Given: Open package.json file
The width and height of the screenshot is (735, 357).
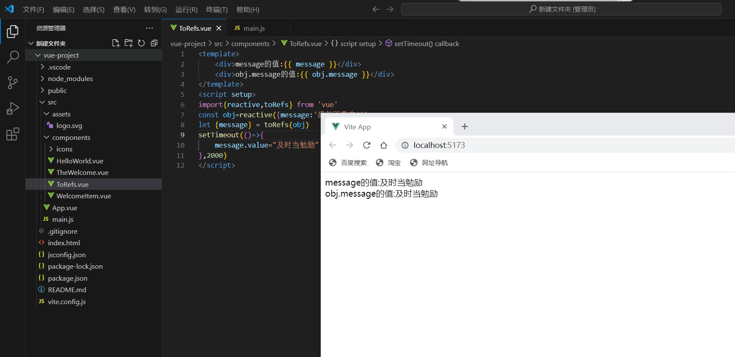Looking at the screenshot, I should coord(93,278).
